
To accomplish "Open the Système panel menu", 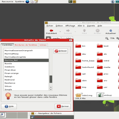I will [20, 1].
